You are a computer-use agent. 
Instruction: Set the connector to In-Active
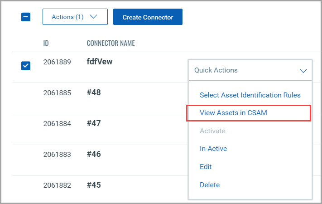[x=213, y=149]
